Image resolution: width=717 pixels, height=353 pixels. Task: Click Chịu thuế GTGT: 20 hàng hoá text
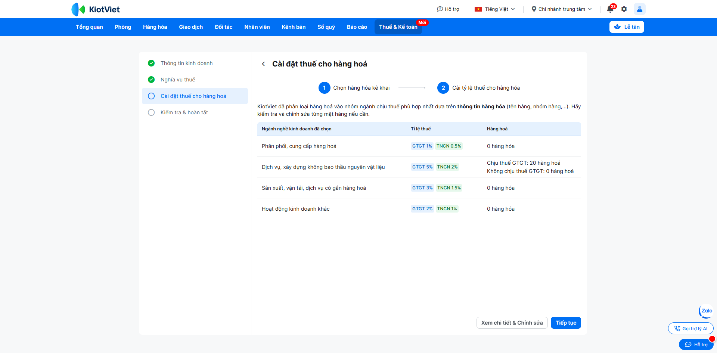(524, 163)
